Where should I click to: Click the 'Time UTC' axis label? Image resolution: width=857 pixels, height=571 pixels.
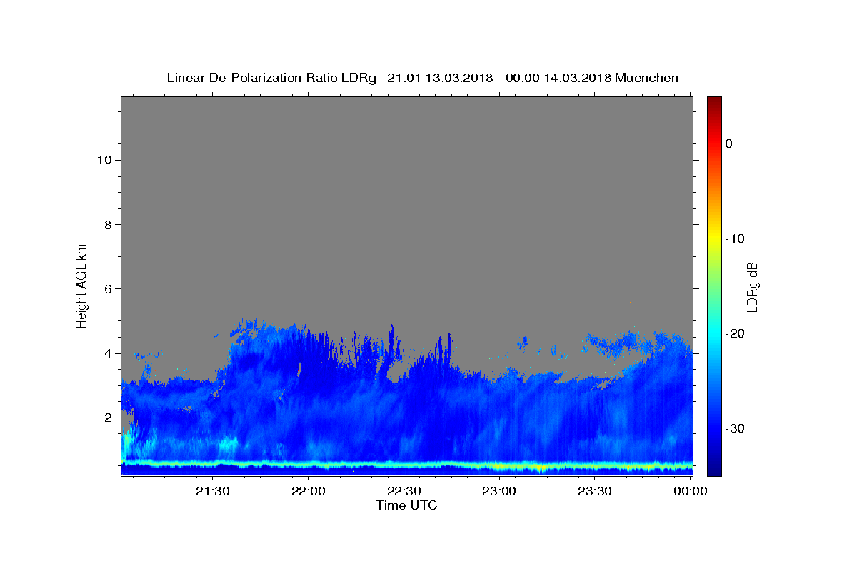pyautogui.click(x=406, y=505)
